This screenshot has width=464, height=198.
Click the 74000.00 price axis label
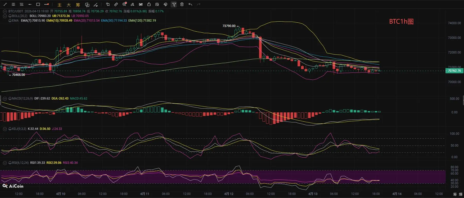click(454, 23)
